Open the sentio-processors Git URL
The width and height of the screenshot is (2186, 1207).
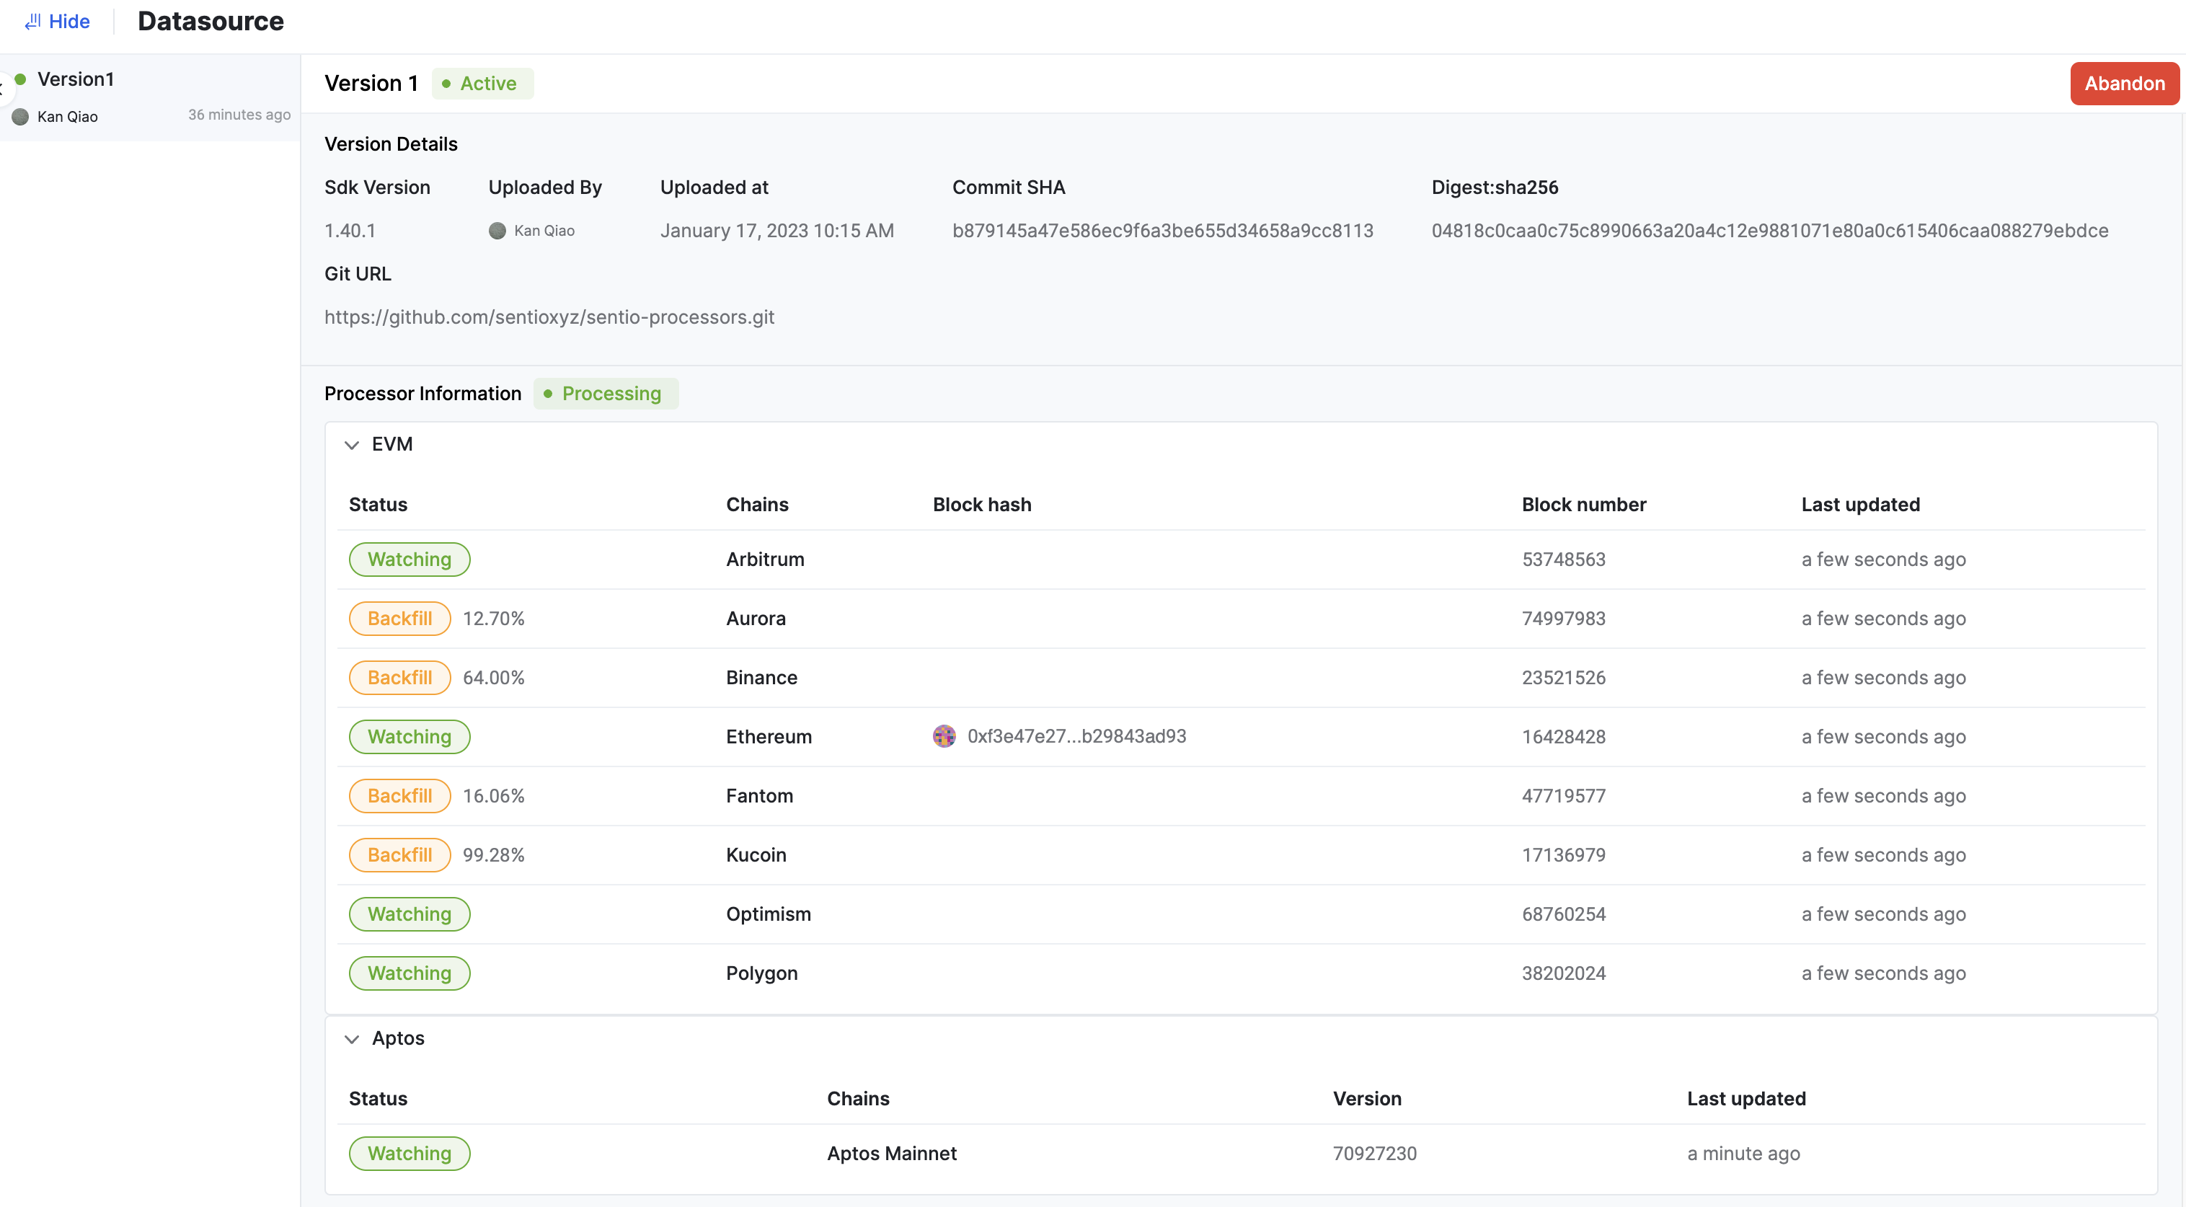[x=549, y=317]
